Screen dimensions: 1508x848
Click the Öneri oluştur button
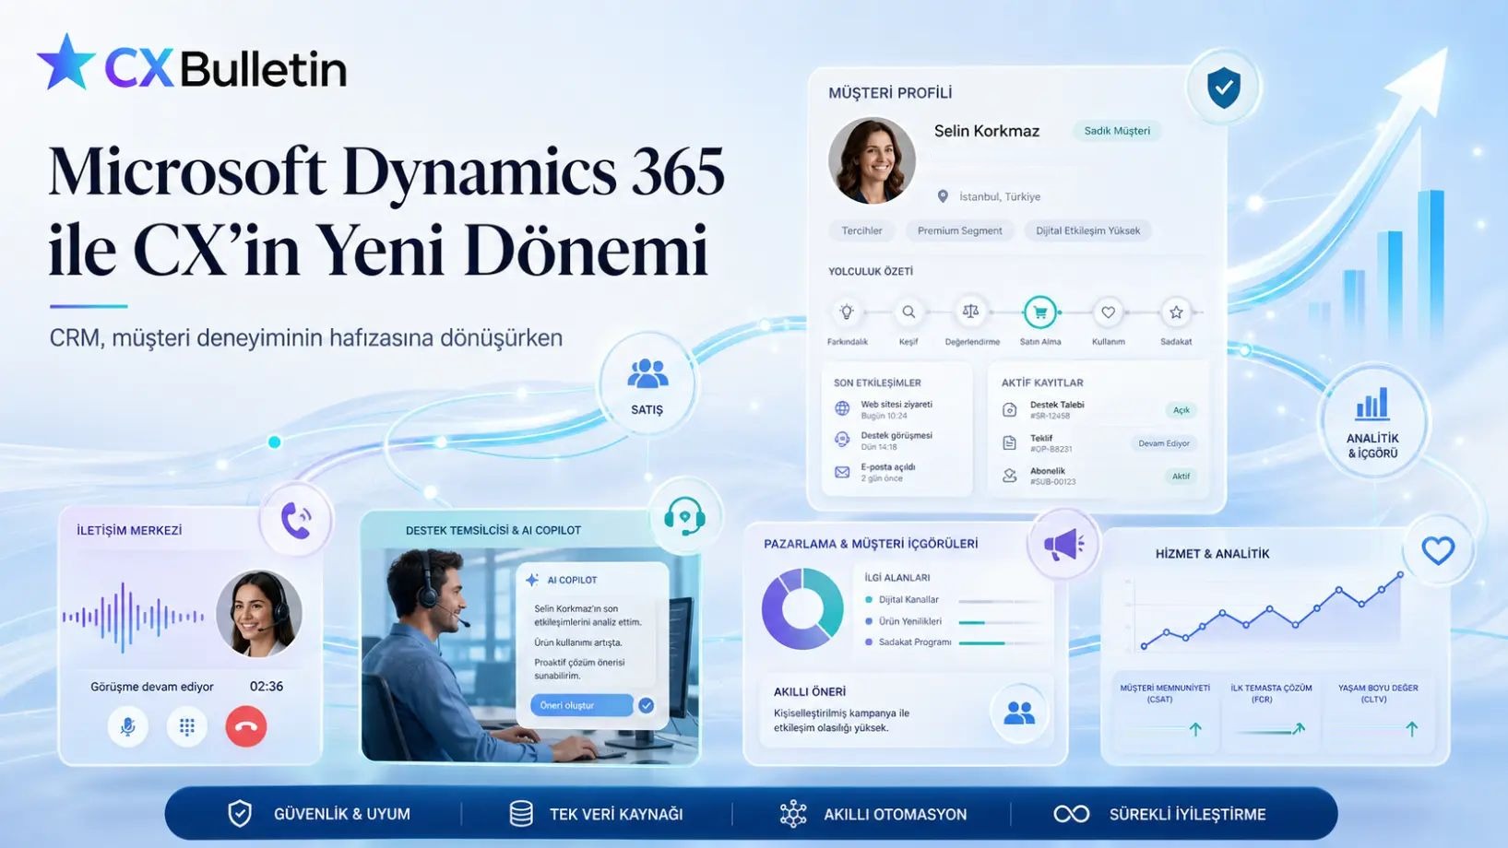582,705
